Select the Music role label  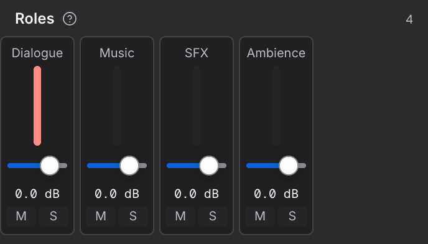click(x=117, y=53)
